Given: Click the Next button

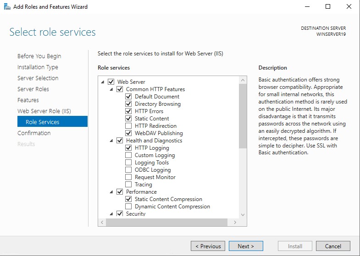Looking at the screenshot, I should point(246,246).
